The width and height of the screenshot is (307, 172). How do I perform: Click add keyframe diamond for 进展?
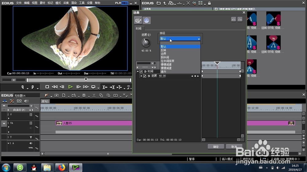(x=195, y=76)
